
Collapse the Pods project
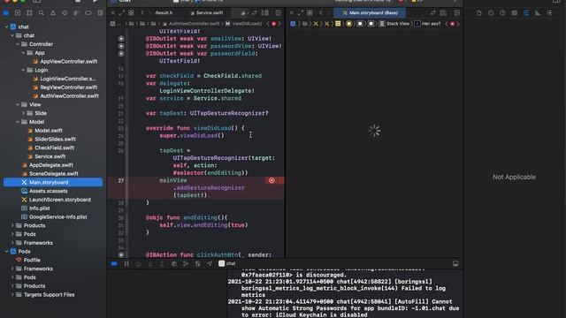(x=6, y=251)
